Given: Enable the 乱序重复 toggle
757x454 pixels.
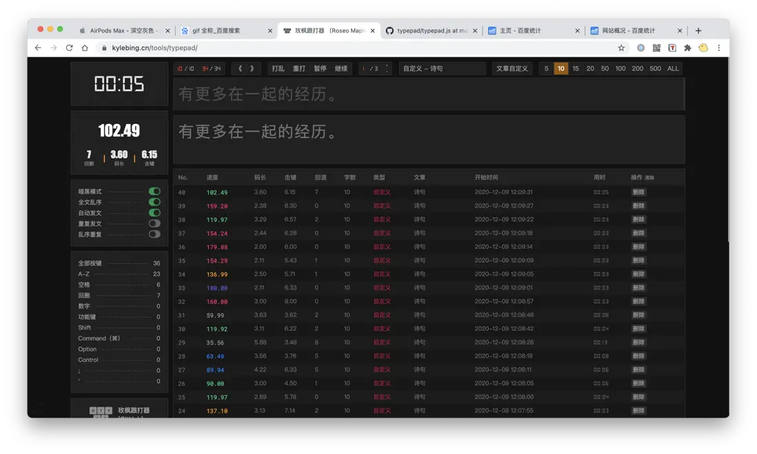Looking at the screenshot, I should (x=154, y=234).
